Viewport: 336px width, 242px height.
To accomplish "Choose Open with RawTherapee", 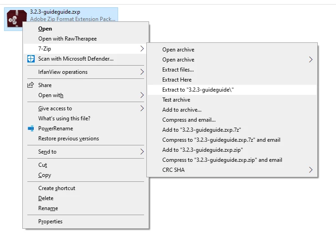I will pyautogui.click(x=86, y=39).
